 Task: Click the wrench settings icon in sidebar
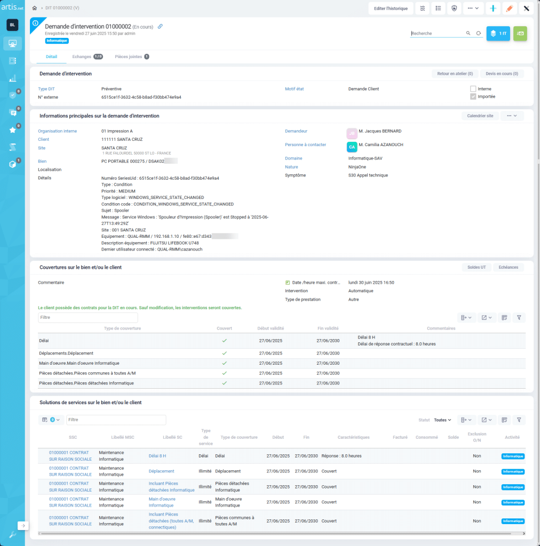(13, 534)
